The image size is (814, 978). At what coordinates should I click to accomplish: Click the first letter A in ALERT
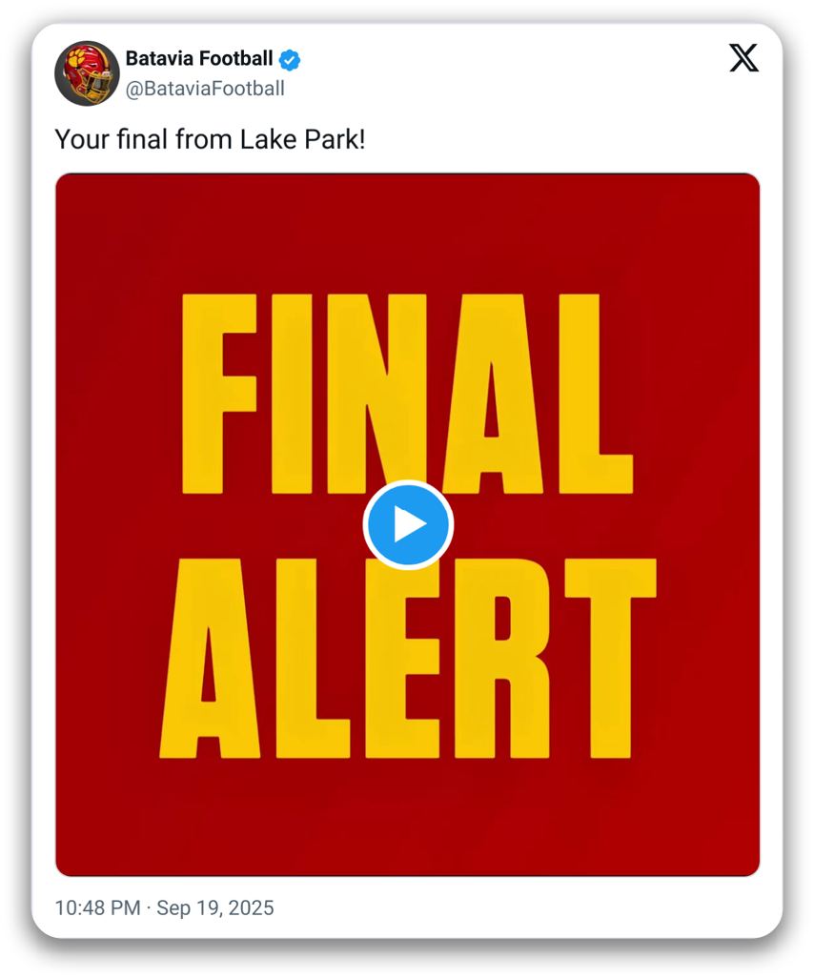point(210,658)
